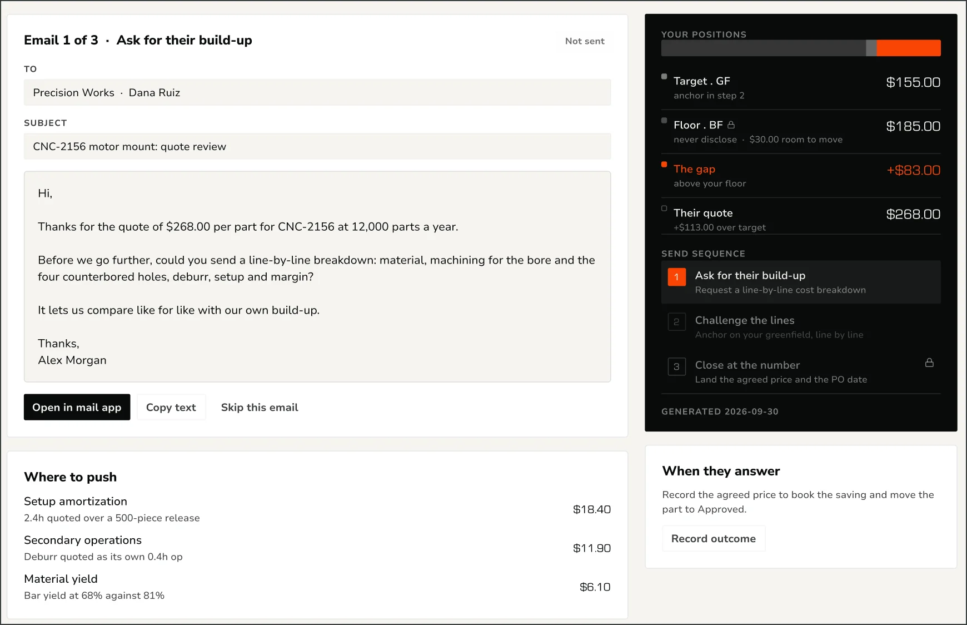Click Their quote value $268.00
This screenshot has height=625, width=967.
[913, 214]
